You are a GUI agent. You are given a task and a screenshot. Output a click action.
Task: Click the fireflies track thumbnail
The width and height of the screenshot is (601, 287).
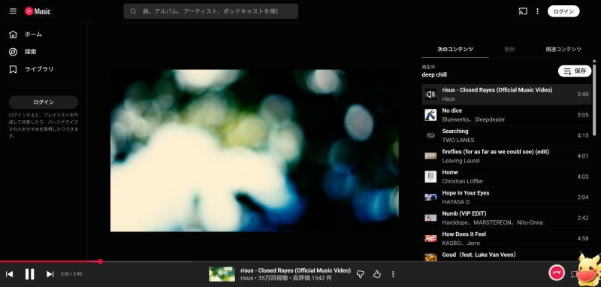(x=430, y=156)
